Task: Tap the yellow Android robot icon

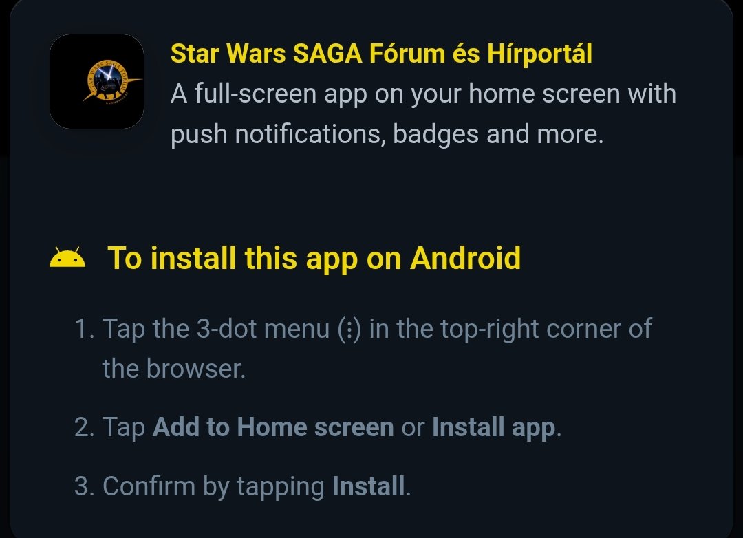Action: 67,257
